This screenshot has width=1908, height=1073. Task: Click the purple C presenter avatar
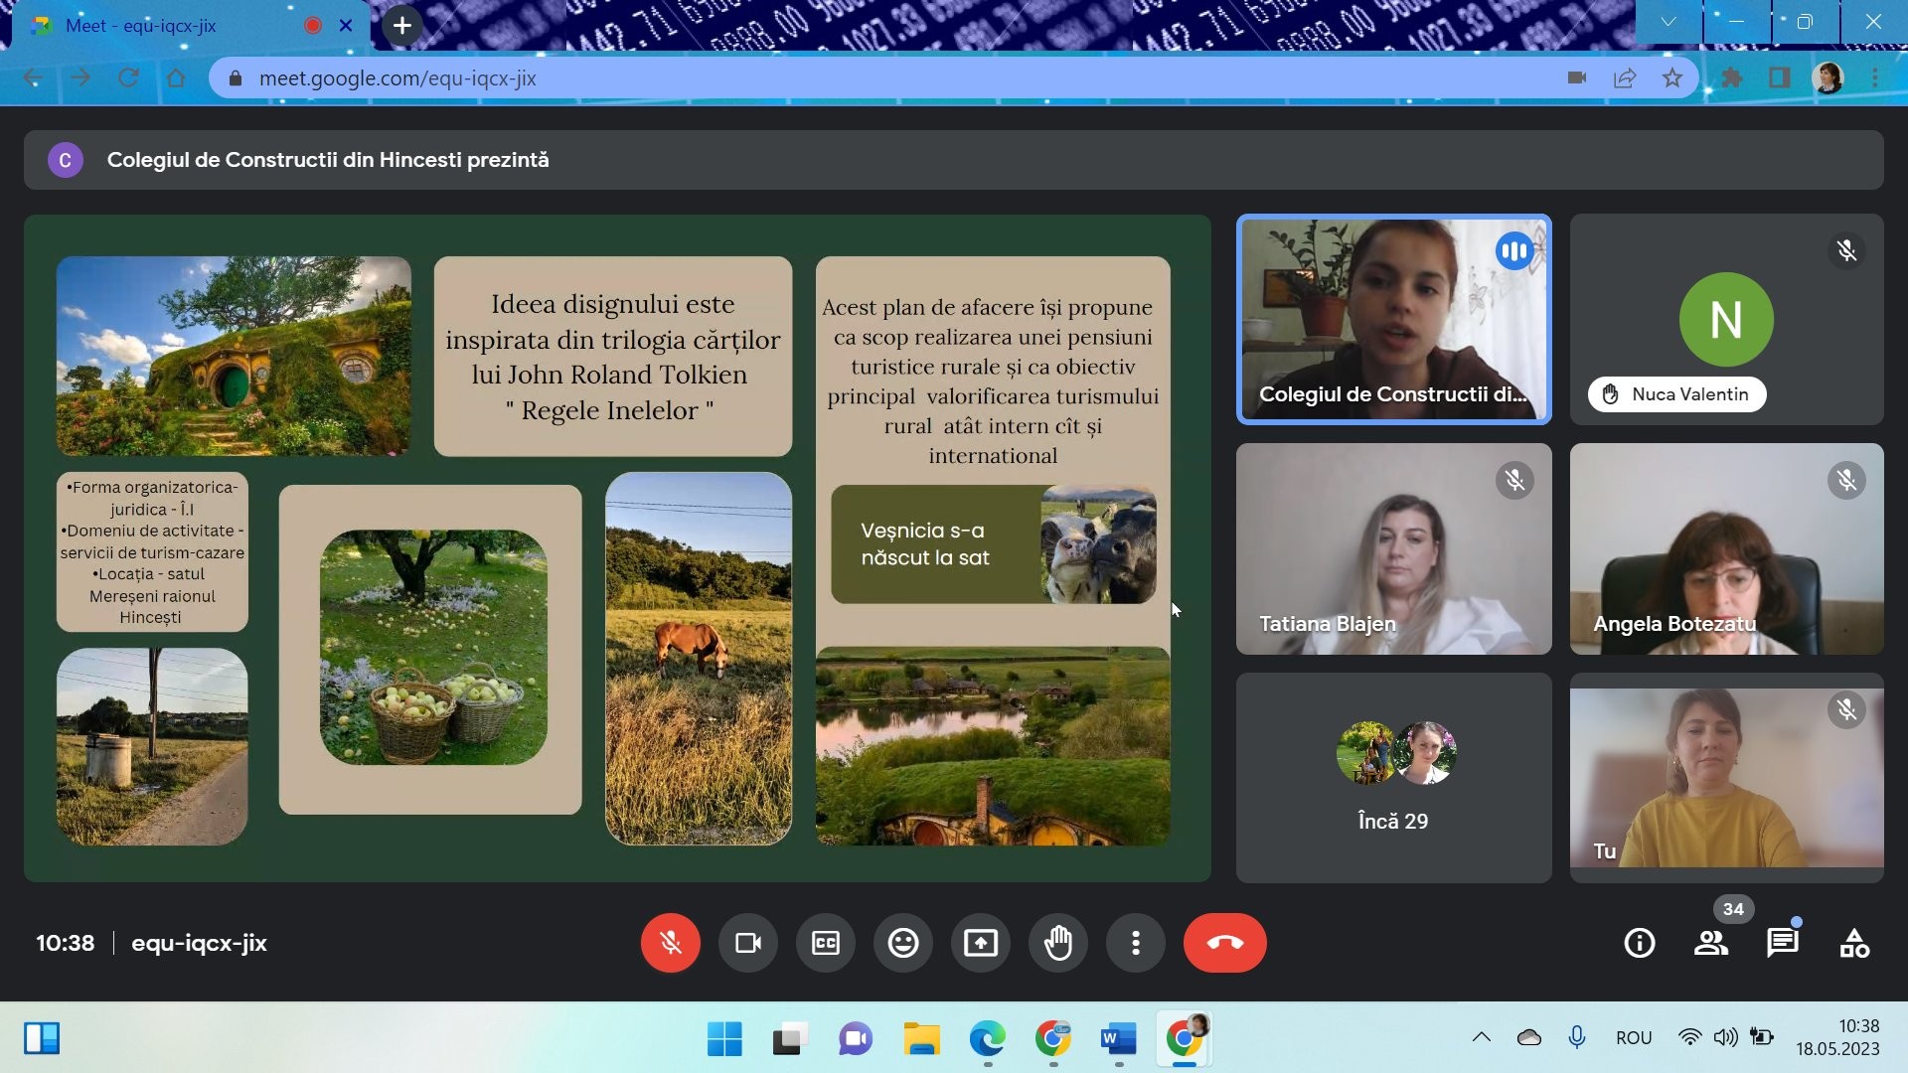click(66, 160)
